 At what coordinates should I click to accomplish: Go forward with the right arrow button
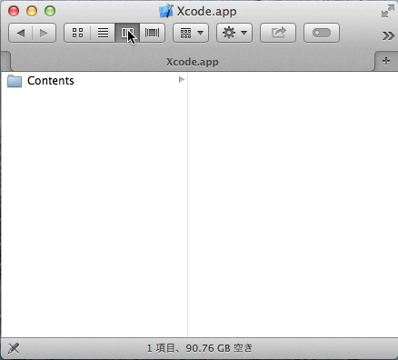(x=45, y=33)
